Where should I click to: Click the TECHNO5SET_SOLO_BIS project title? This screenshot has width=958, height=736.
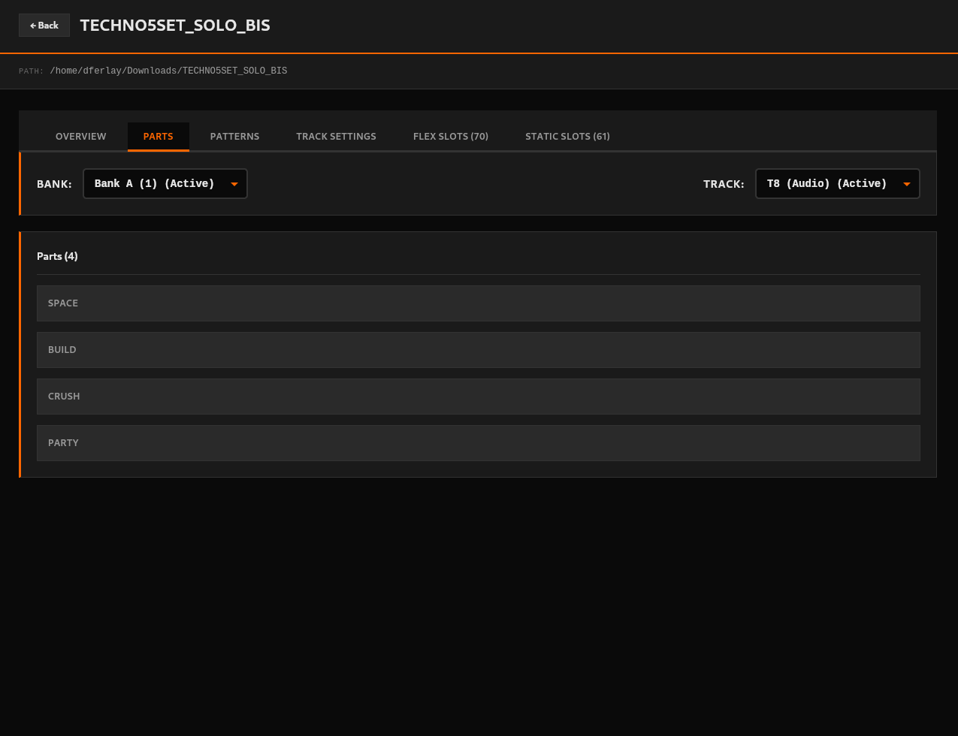175,26
